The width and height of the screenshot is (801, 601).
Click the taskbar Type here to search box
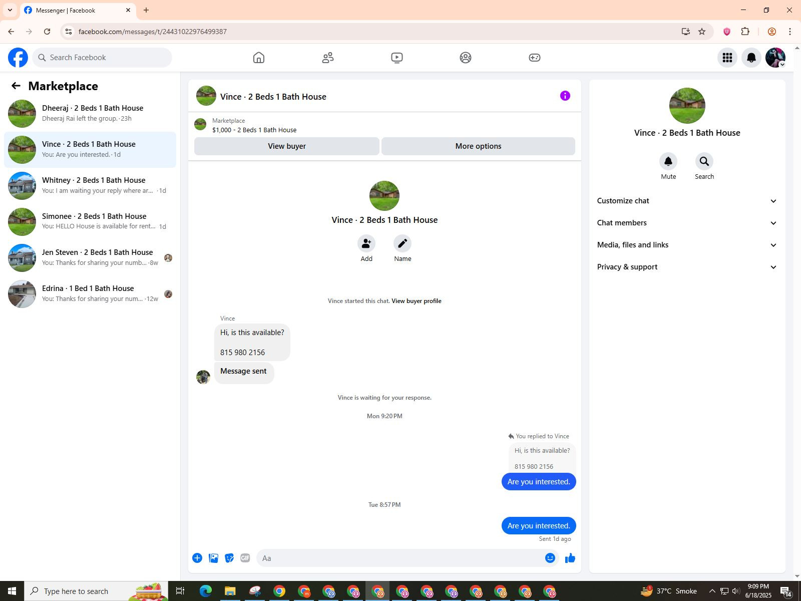click(96, 591)
